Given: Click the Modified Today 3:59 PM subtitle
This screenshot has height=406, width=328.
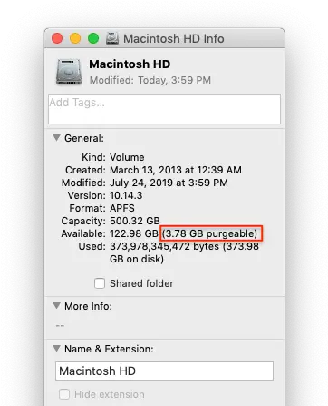Looking at the screenshot, I should [x=150, y=80].
